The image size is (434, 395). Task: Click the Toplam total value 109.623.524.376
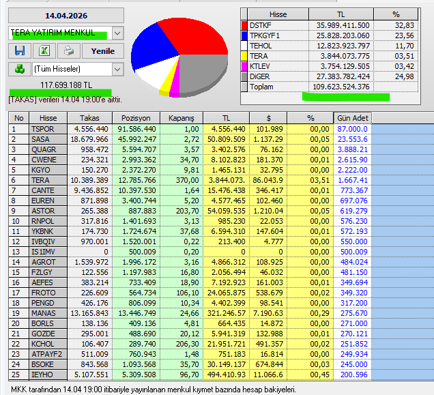click(x=341, y=87)
